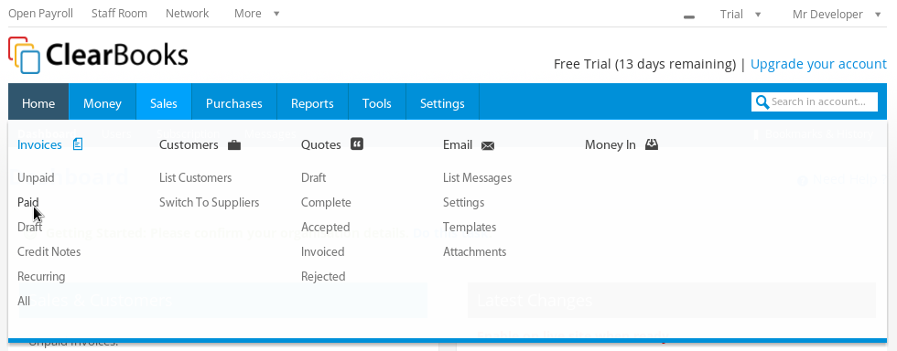Open Complete quotes
The width and height of the screenshot is (897, 351).
326,202
